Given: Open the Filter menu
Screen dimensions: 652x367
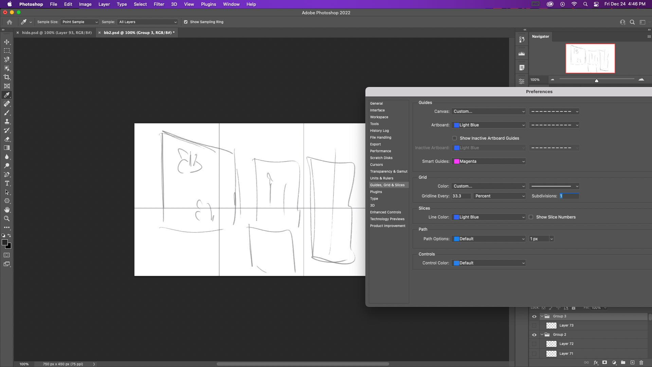Looking at the screenshot, I should 159,4.
